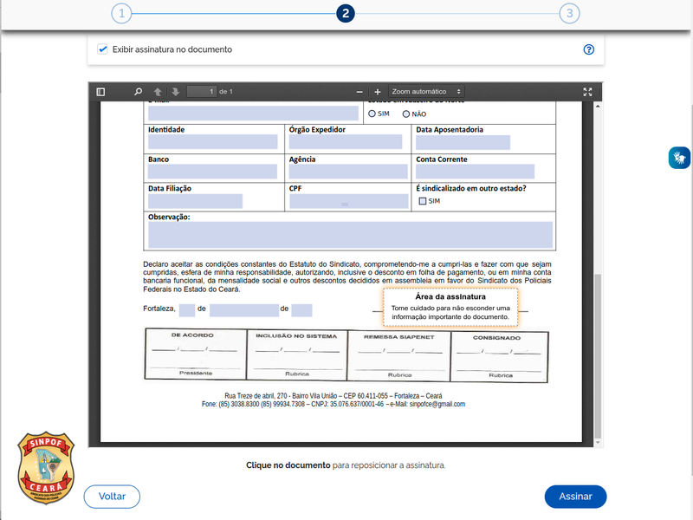Go to next page arrow
693x520 pixels.
176,92
